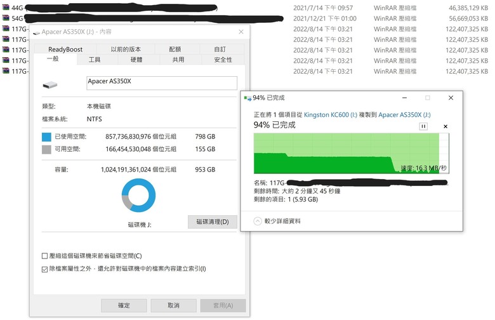Click the 剩餘時間 remaining time text
Screen dimensions: 495x320
point(297,191)
